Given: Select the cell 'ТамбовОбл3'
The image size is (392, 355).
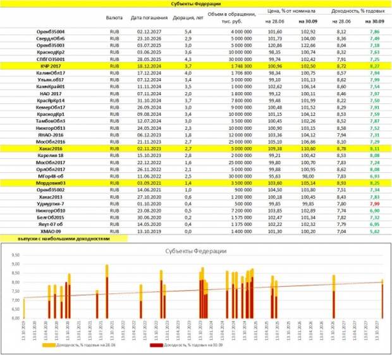Looking at the screenshot, I should point(51,121).
